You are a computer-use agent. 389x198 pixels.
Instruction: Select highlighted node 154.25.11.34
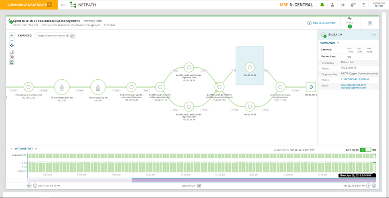point(250,67)
